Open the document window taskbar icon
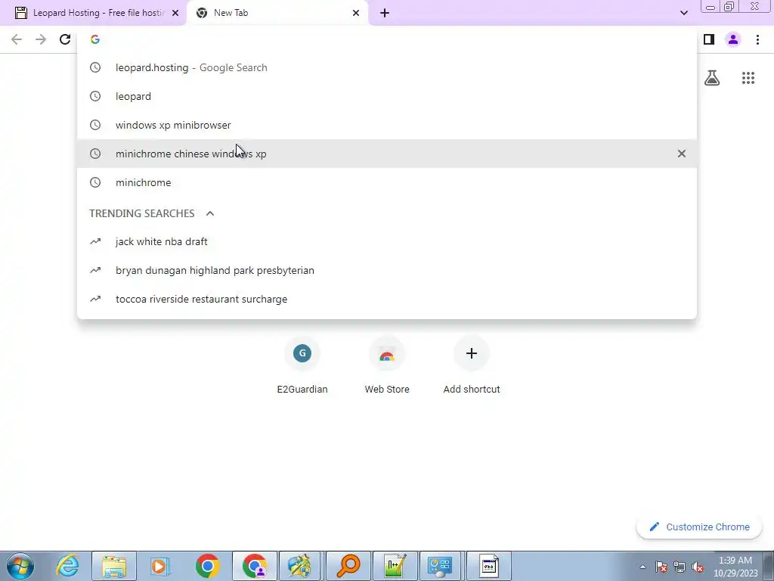The image size is (774, 581). pos(489,566)
